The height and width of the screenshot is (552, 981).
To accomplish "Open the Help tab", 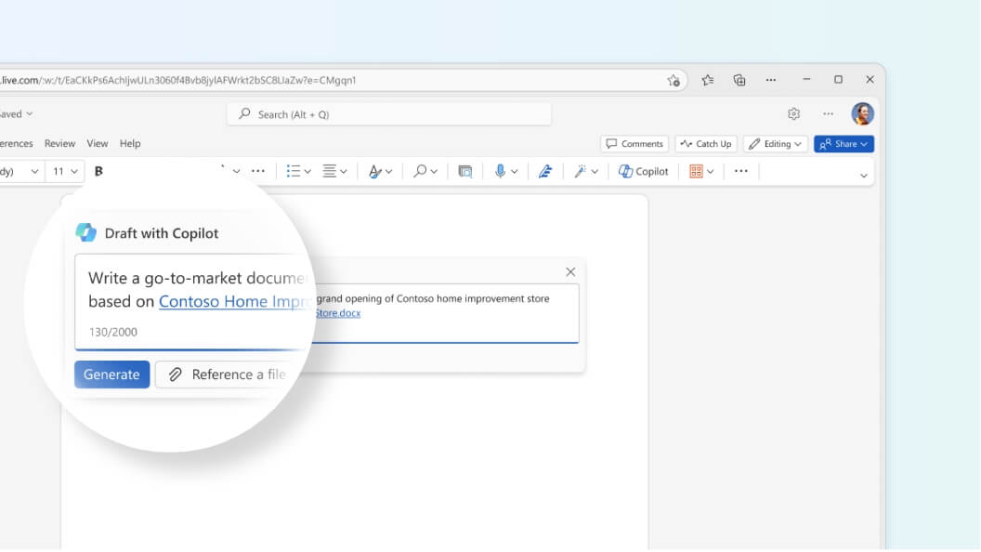I will pyautogui.click(x=130, y=143).
